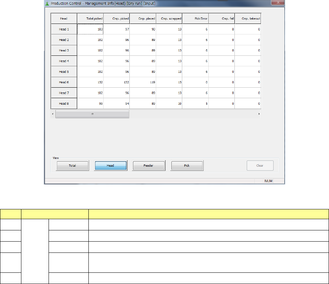
Task: Select the Head 7 row header
Action: pos(64,93)
